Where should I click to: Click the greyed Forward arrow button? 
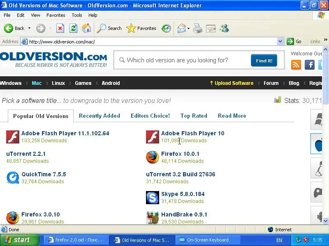pos(41,28)
